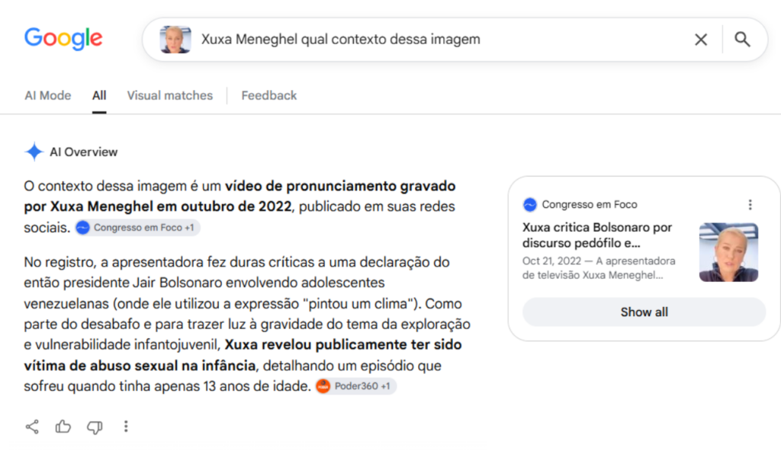Click the AI Overview sparkle icon

pyautogui.click(x=34, y=152)
